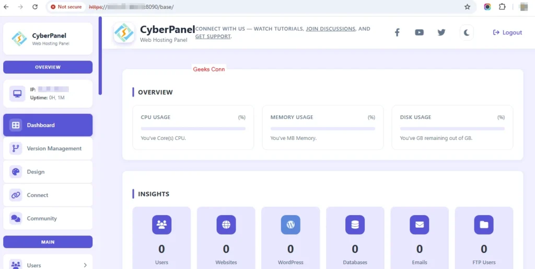The width and height of the screenshot is (535, 269).
Task: Toggle dark mode moon button
Action: click(467, 32)
